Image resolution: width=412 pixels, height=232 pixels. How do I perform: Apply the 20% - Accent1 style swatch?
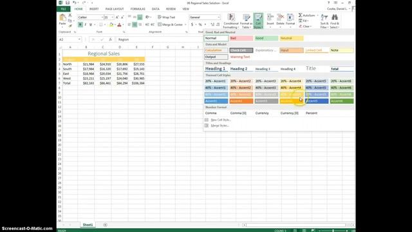click(216, 81)
